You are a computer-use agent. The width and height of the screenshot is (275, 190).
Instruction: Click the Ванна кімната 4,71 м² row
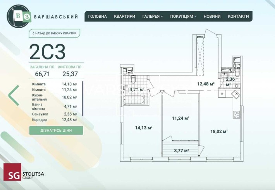(x=55, y=107)
